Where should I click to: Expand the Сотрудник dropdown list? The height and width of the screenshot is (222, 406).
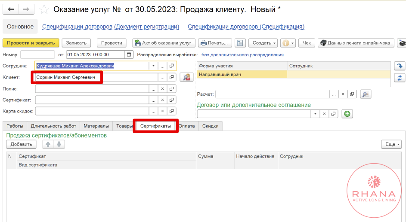[x=153, y=66]
